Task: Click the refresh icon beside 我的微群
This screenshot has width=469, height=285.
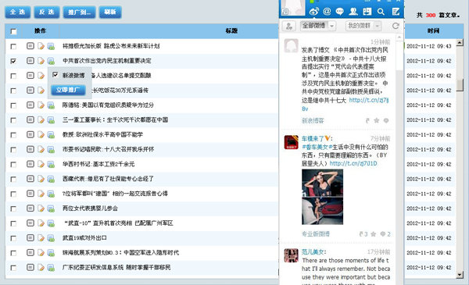Action: tap(396, 26)
